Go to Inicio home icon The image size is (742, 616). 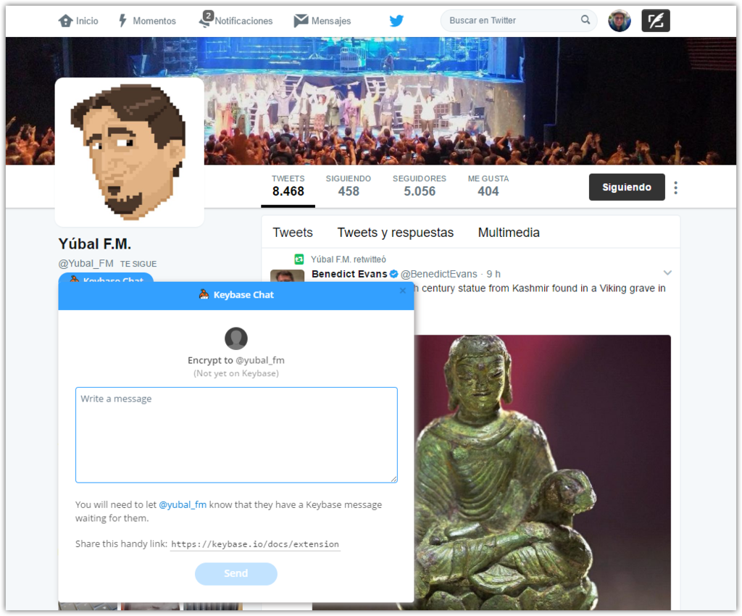pos(65,21)
